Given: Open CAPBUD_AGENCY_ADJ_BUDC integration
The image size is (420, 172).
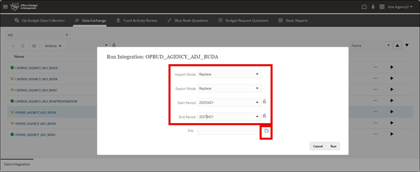Looking at the screenshot, I should click(x=36, y=90).
